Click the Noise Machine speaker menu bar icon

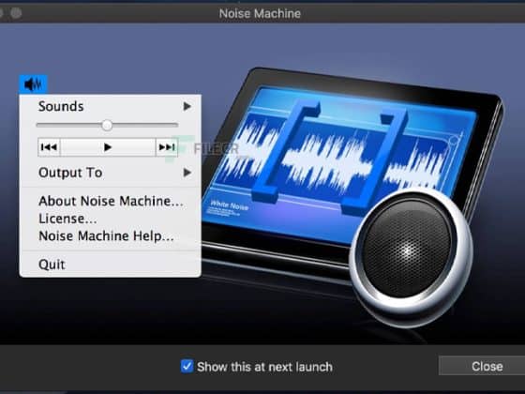[x=33, y=84]
